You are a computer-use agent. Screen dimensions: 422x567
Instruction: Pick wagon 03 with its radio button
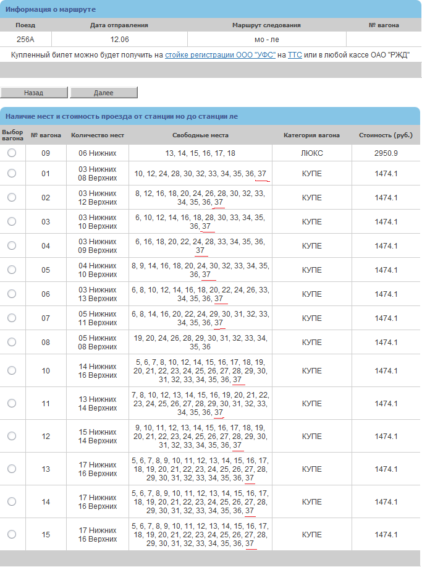(x=12, y=221)
